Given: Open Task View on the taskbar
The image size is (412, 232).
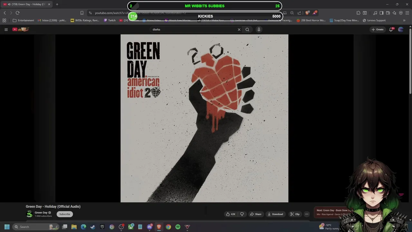Looking at the screenshot, I should coord(65,227).
